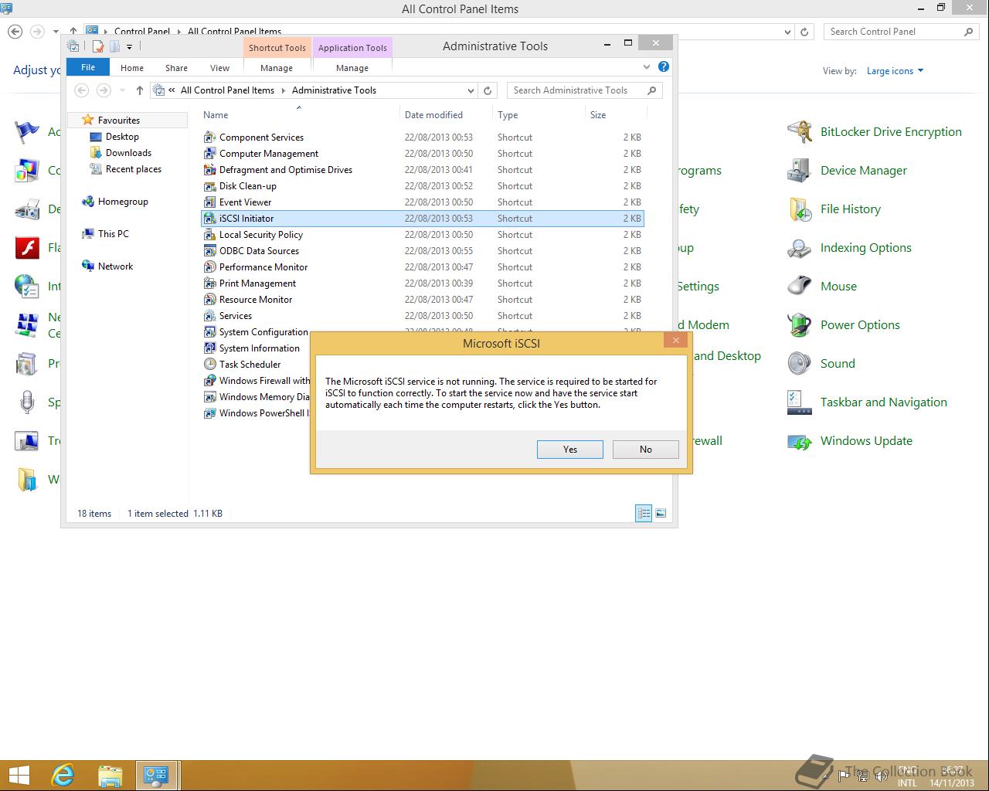Click Search Control Panel field

(901, 32)
